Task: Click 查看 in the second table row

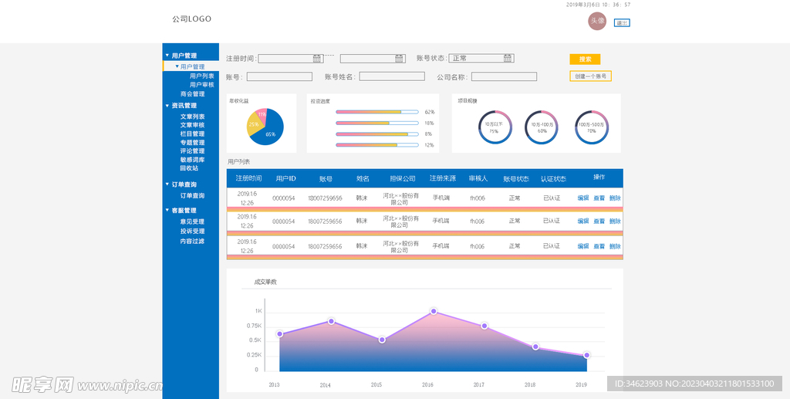Action: [x=599, y=221]
